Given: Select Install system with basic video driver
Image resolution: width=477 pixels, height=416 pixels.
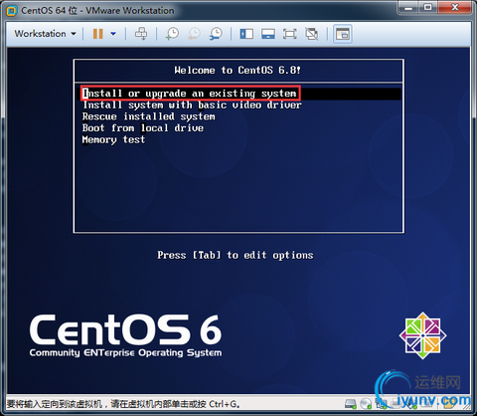Looking at the screenshot, I should coord(192,105).
